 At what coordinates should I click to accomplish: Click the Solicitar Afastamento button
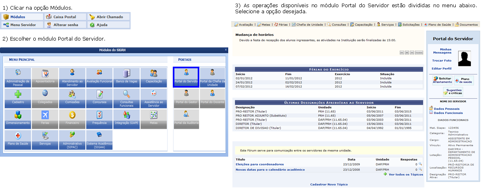coord(442,80)
